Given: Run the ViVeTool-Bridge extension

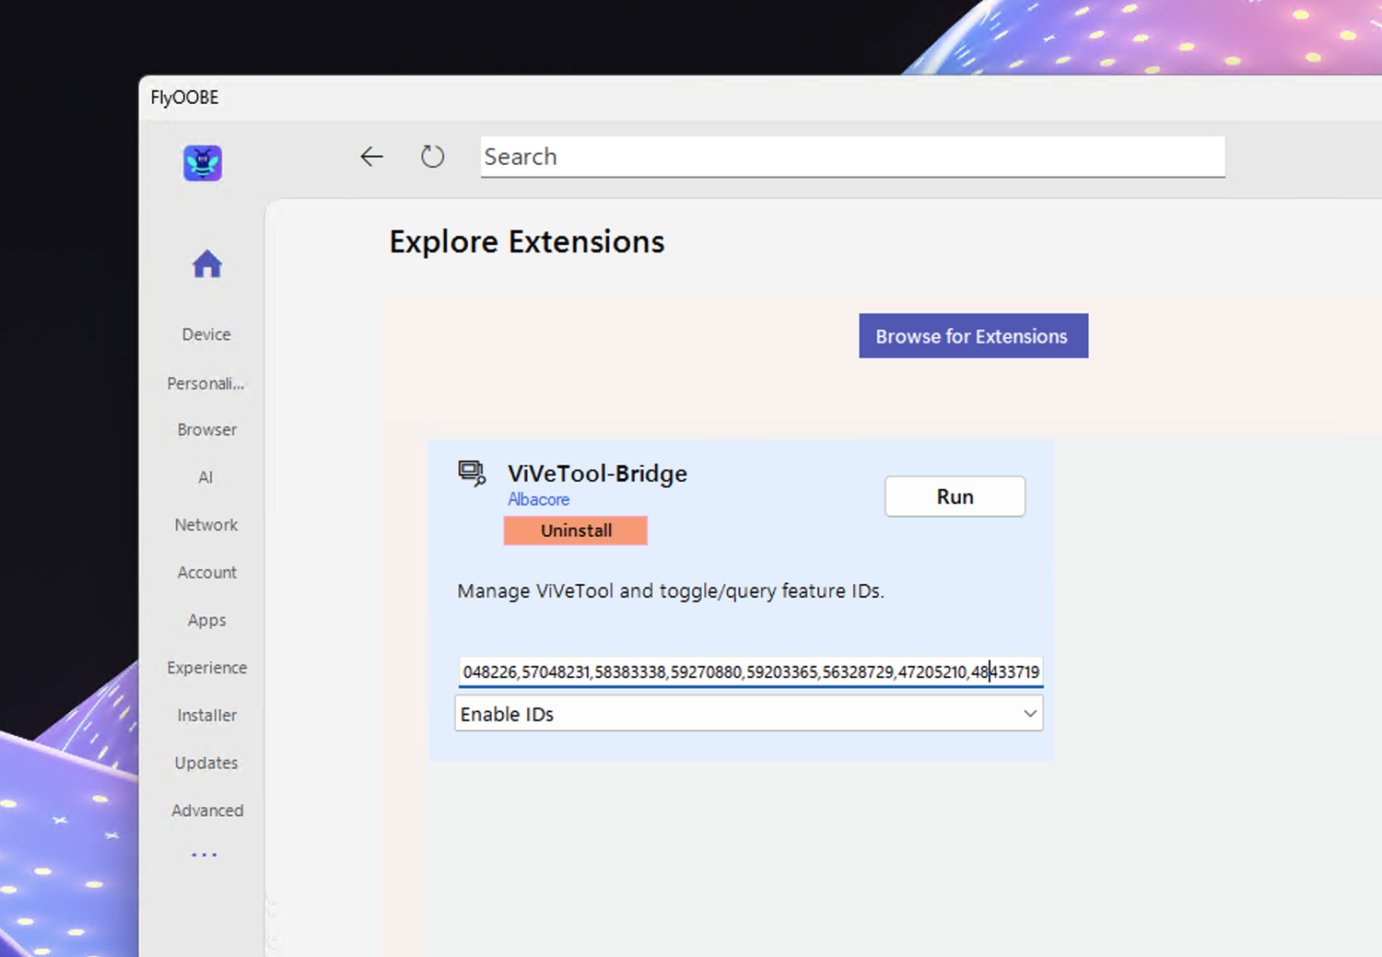Looking at the screenshot, I should point(955,496).
